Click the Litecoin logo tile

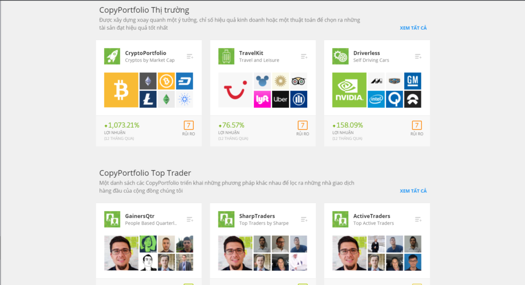click(x=148, y=99)
